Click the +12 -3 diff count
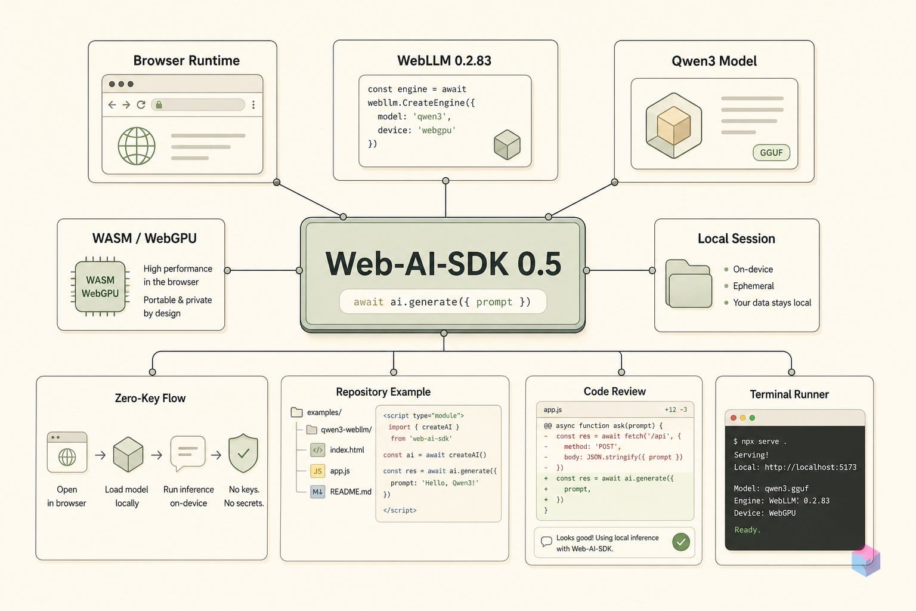916x611 pixels. tap(676, 410)
